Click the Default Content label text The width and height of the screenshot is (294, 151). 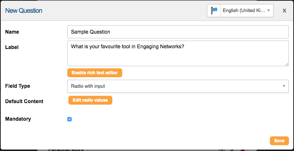coord(24,101)
